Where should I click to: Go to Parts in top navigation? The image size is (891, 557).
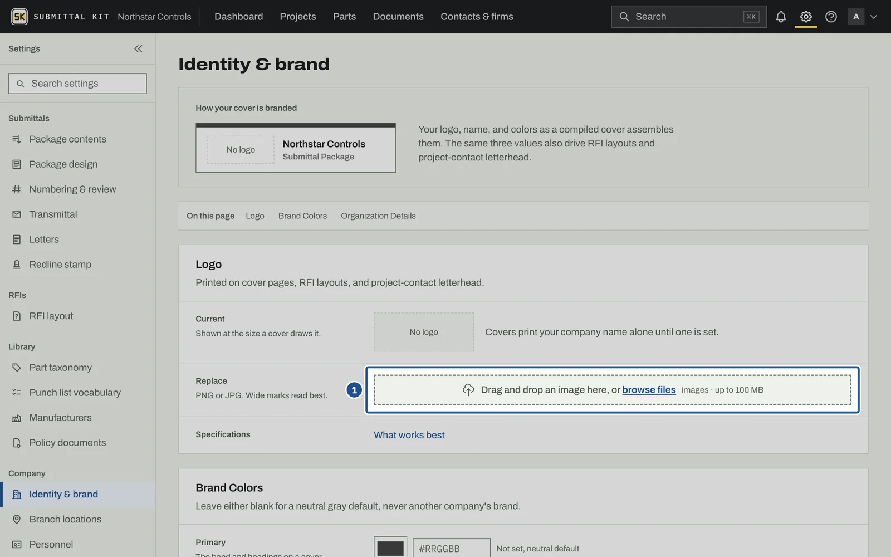[x=344, y=17]
